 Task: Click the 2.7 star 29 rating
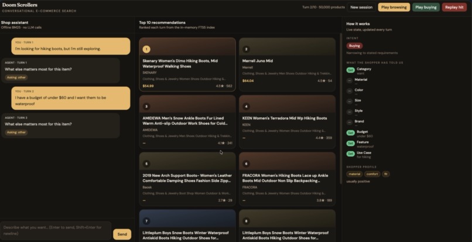pyautogui.click(x=225, y=200)
